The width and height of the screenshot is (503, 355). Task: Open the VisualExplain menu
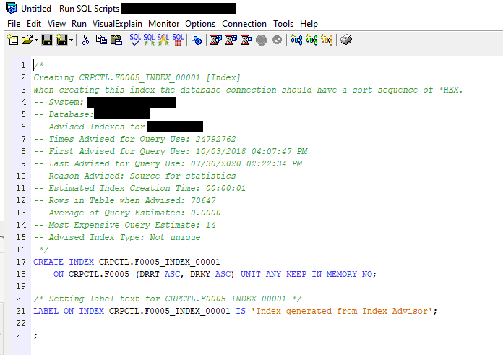click(118, 24)
